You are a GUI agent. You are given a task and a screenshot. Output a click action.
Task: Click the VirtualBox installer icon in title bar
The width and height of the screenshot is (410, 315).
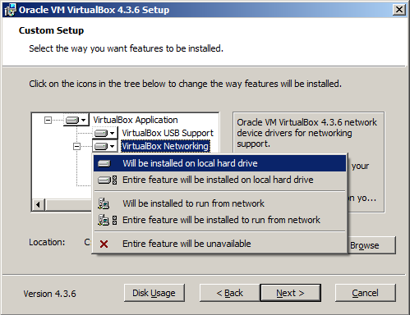[x=10, y=10]
